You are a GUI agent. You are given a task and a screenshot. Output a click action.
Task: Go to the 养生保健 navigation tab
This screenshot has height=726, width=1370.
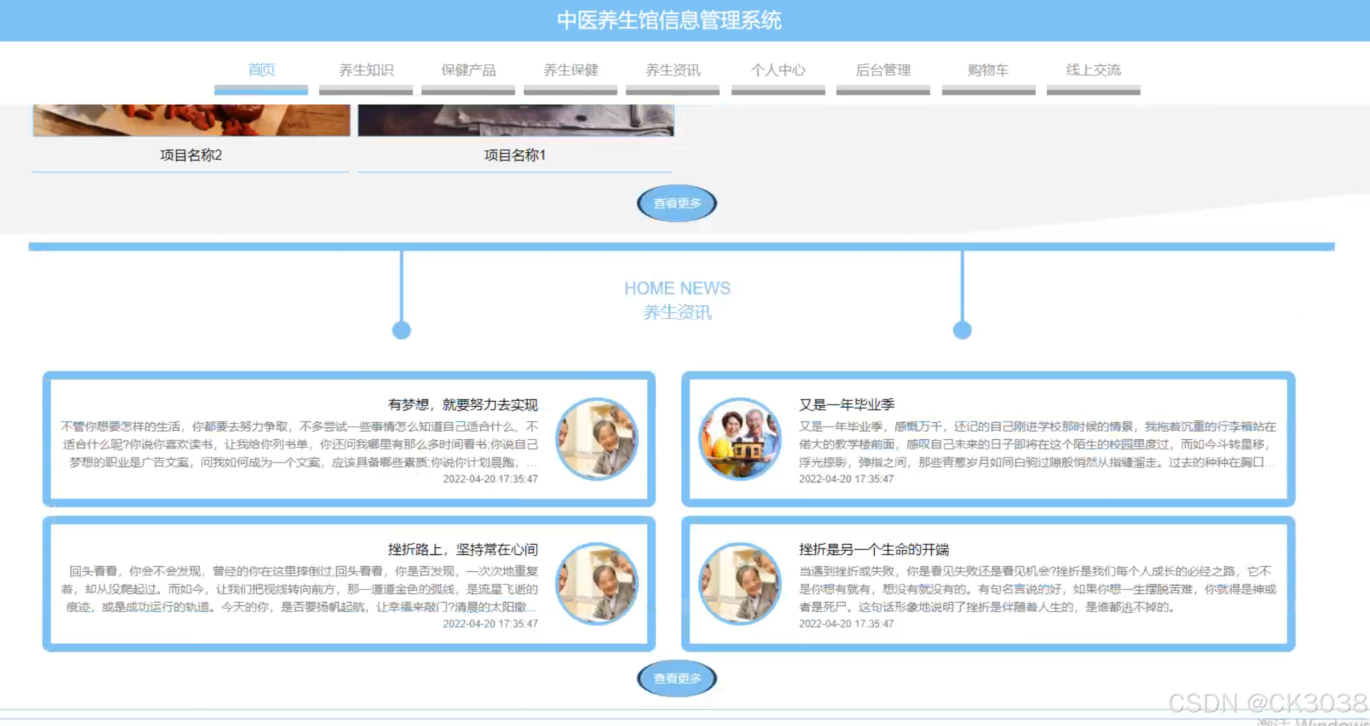[x=570, y=71]
